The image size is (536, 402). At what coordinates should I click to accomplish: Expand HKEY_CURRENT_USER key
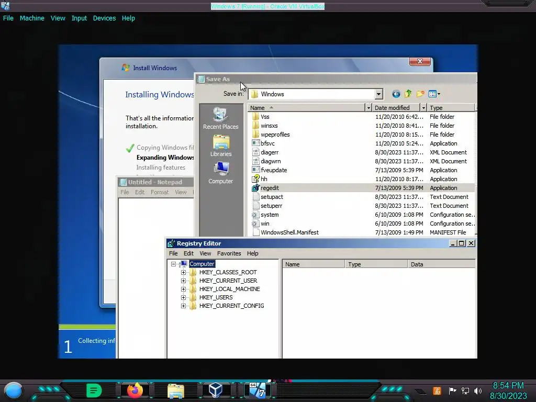pos(183,281)
